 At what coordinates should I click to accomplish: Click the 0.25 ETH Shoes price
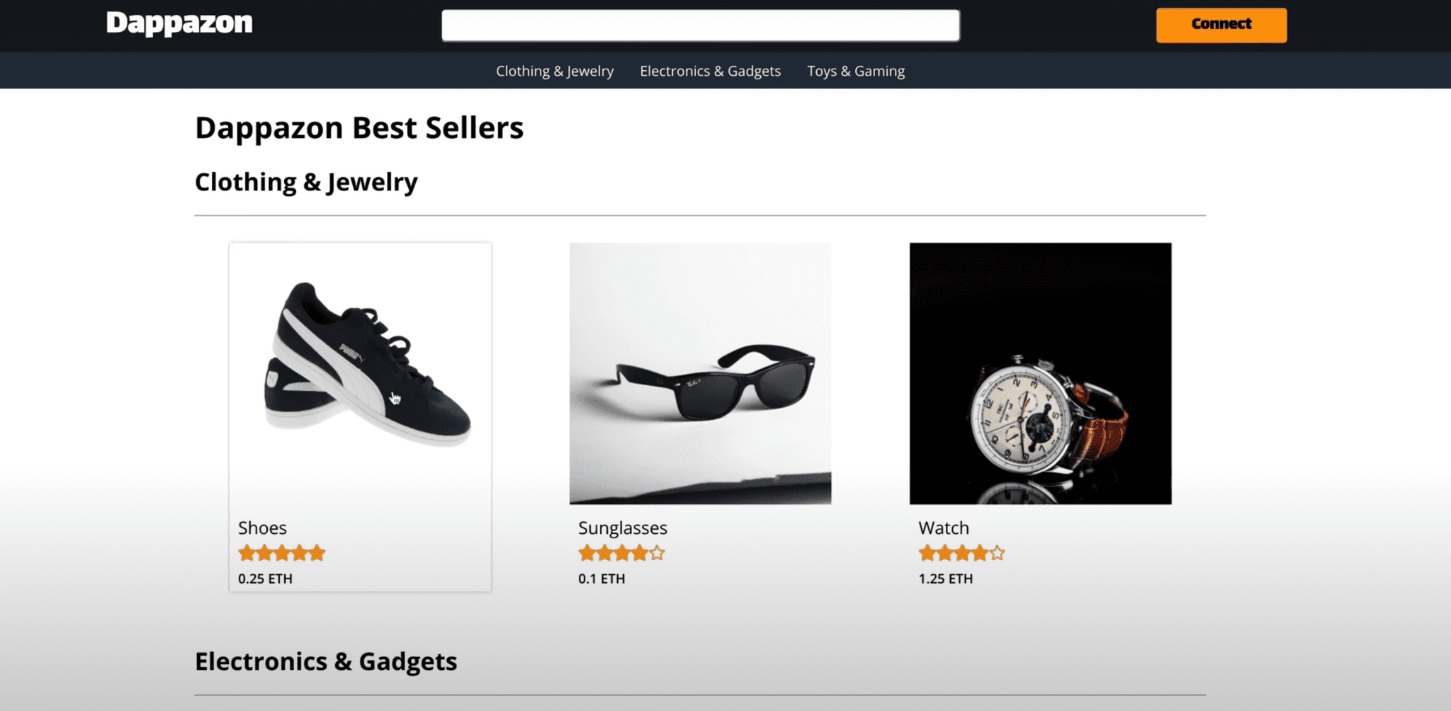[x=265, y=579]
